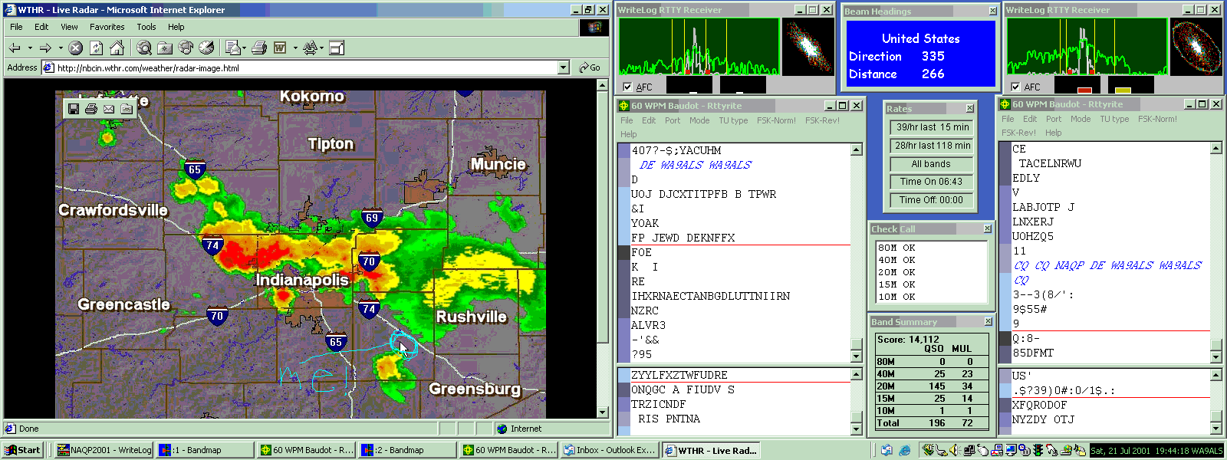Viewport: 1227px width, 460px height.
Task: Open the text Size dropdown arrow
Action: click(321, 48)
